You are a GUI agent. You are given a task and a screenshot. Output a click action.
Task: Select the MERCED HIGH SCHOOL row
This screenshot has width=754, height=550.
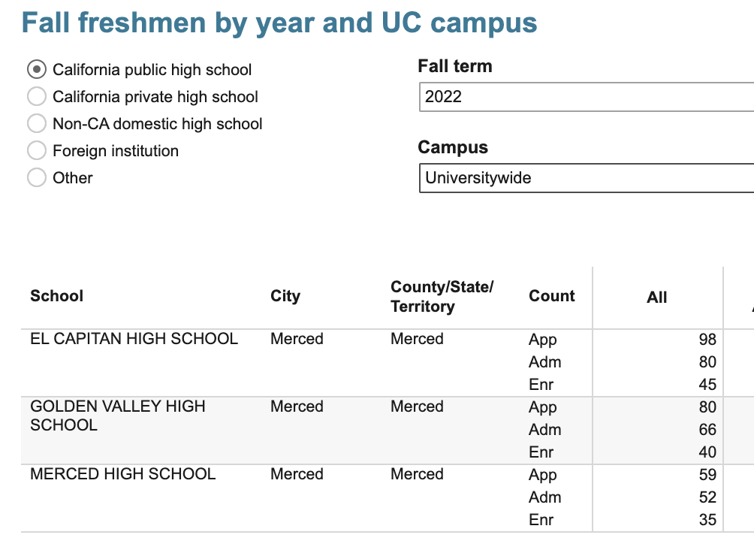coord(122,474)
